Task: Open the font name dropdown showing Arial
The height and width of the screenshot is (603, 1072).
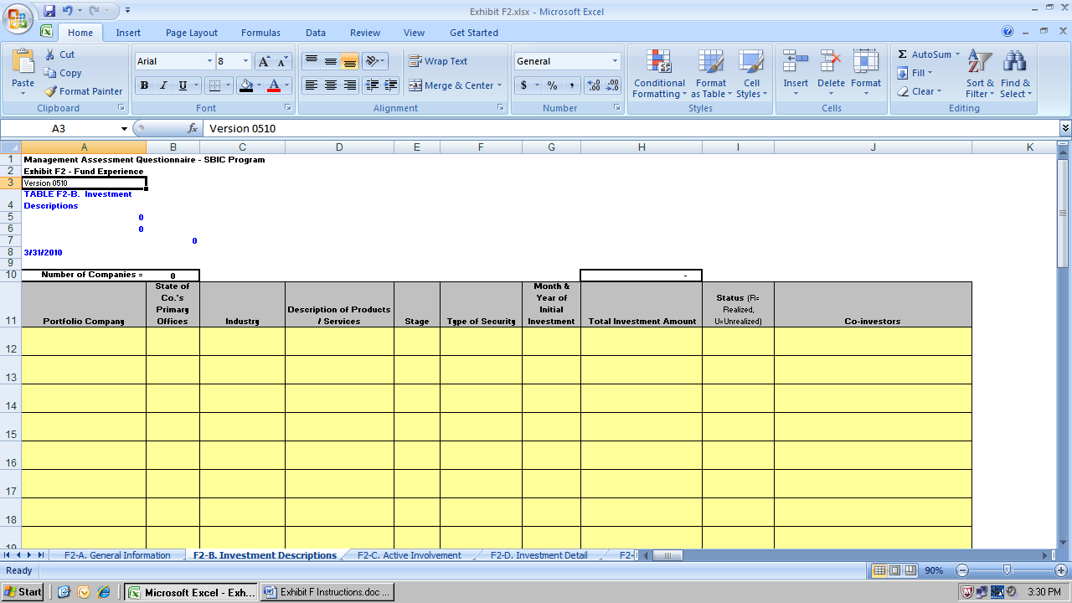Action: point(209,61)
